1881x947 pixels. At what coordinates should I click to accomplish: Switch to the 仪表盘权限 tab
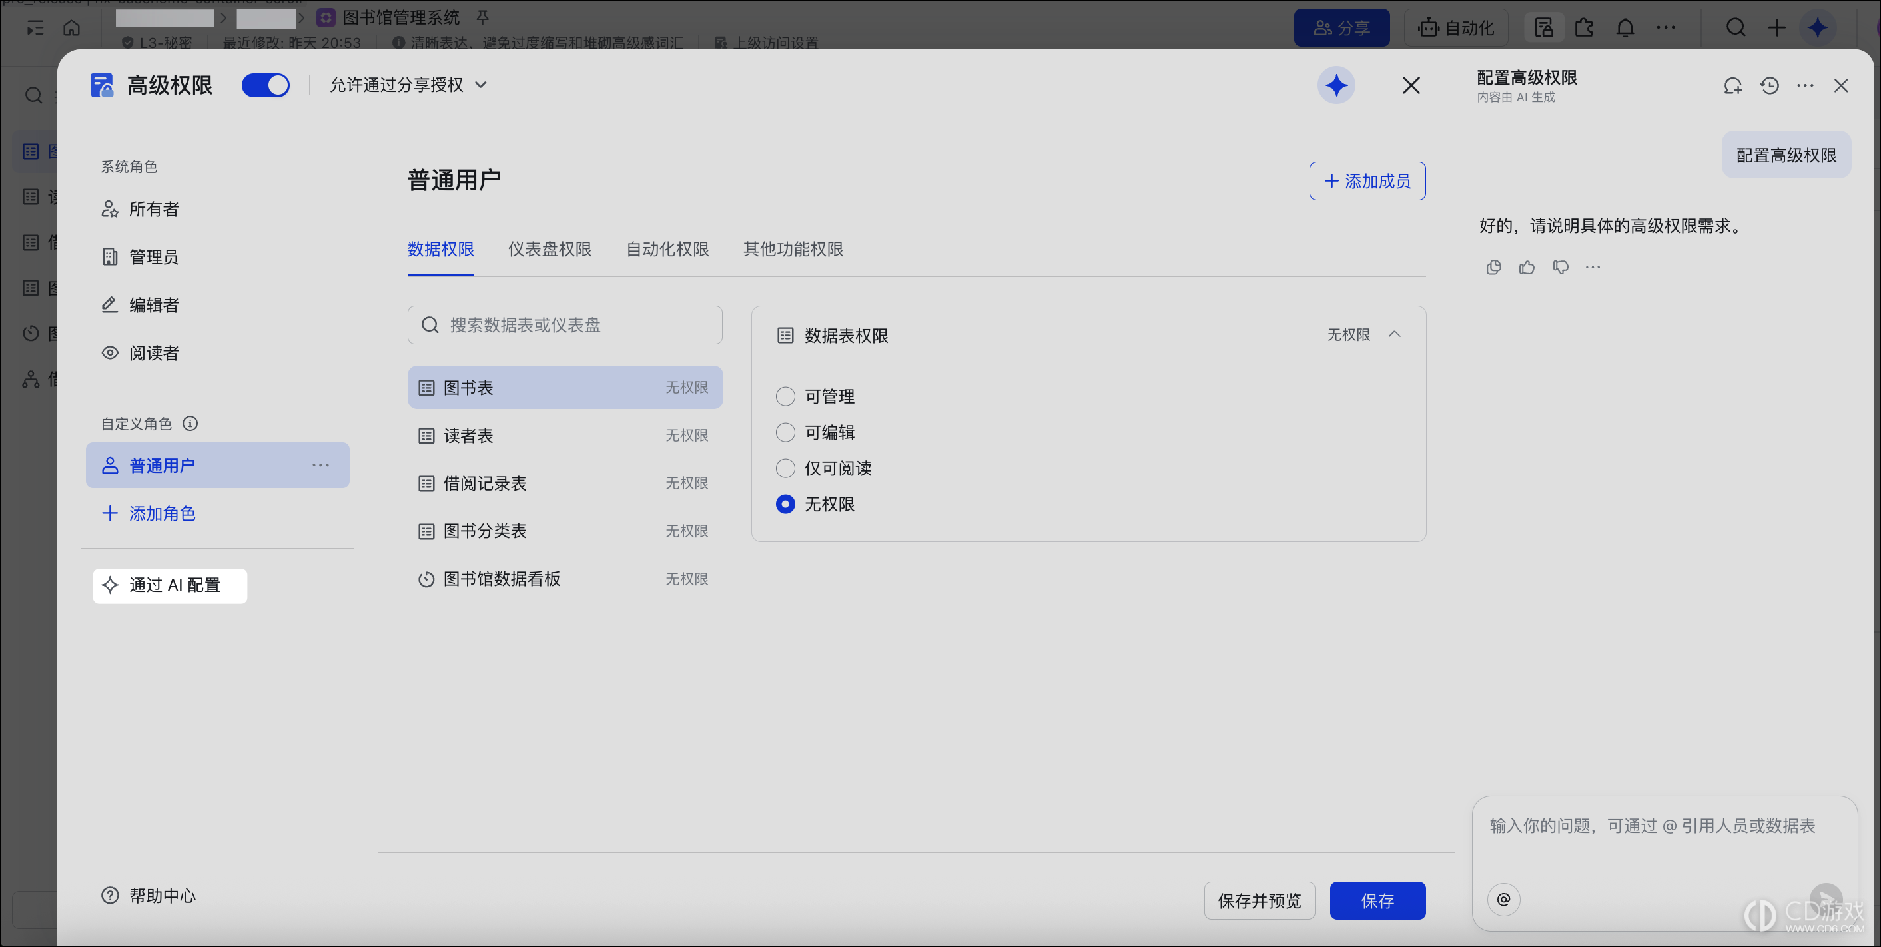pos(550,250)
